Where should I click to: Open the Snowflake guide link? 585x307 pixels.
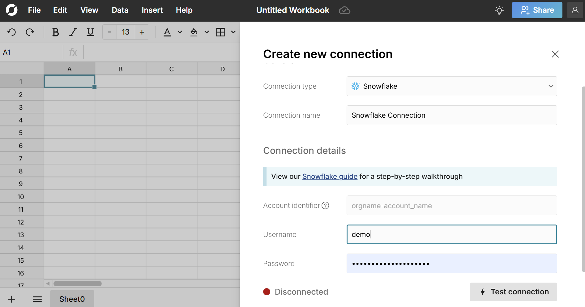point(330,176)
